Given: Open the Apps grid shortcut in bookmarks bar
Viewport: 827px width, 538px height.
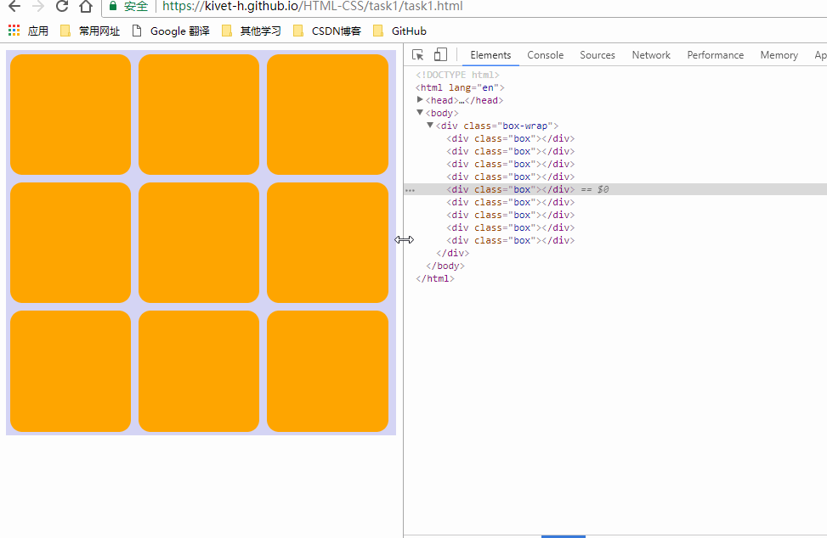Looking at the screenshot, I should tap(14, 31).
